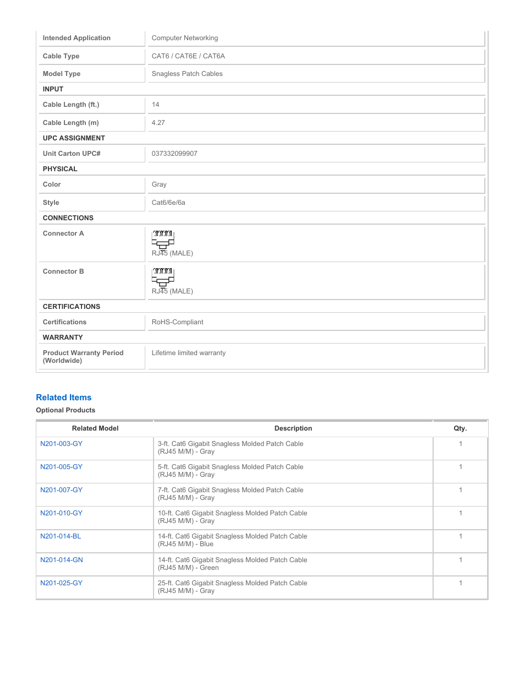Select the color value Gray
525x680 pixels.
click(x=159, y=184)
